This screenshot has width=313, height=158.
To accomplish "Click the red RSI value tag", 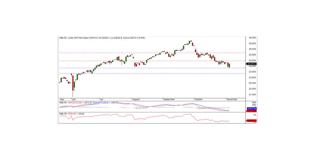I will [251, 120].
